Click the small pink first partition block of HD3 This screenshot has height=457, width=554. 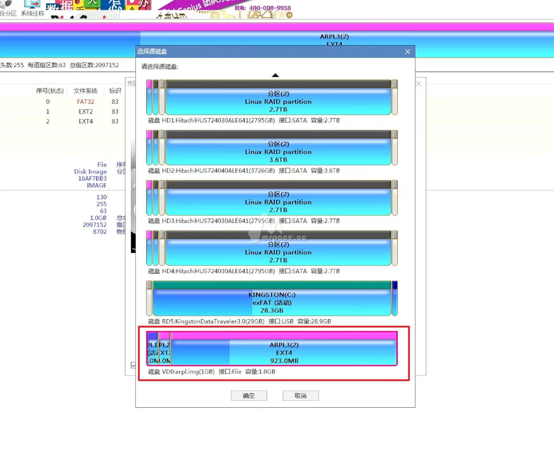[x=149, y=198]
